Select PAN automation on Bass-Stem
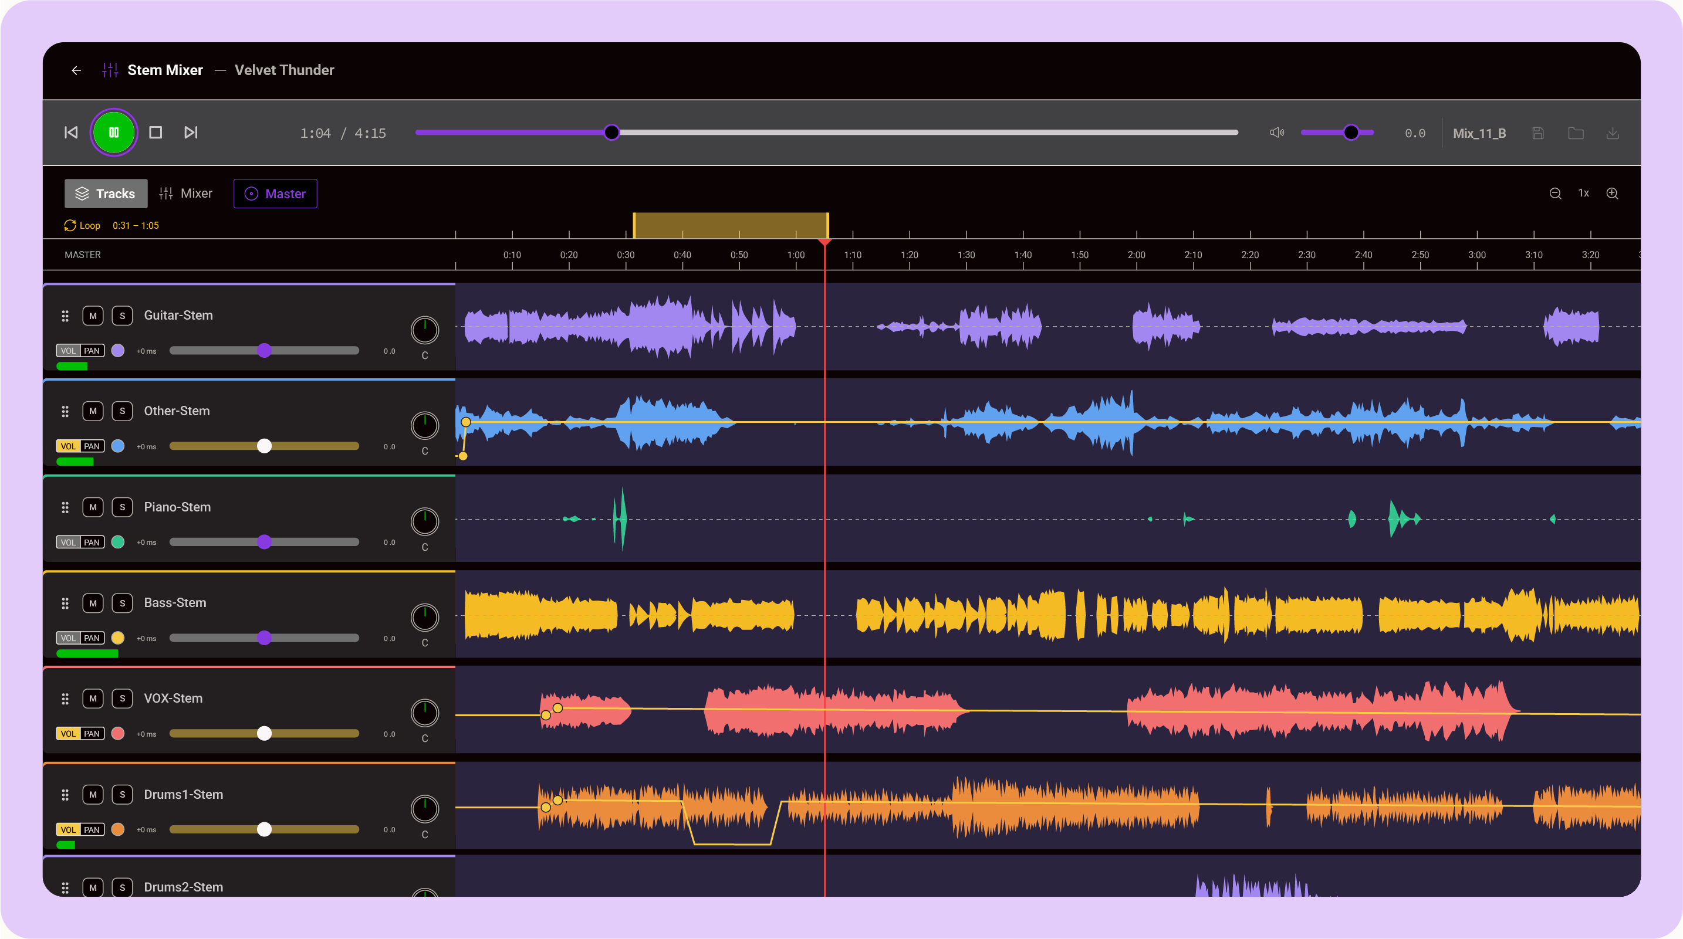 92,638
